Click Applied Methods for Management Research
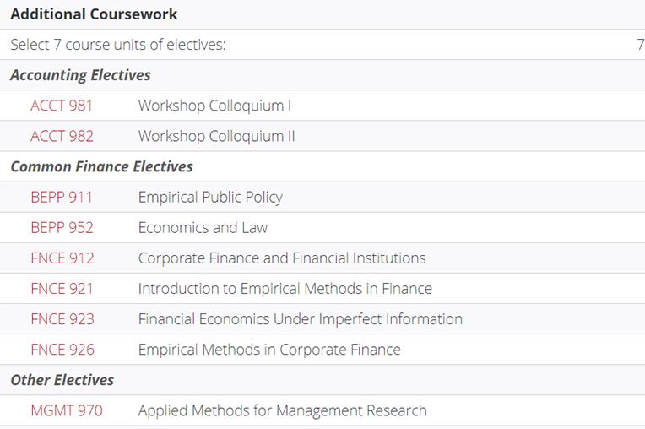This screenshot has width=645, height=429. [282, 410]
